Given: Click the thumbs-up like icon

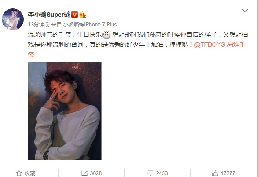Looking at the screenshot, I should click(x=215, y=173).
